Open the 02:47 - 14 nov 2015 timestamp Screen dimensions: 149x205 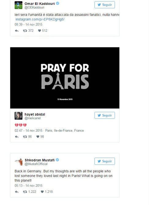(28, 130)
